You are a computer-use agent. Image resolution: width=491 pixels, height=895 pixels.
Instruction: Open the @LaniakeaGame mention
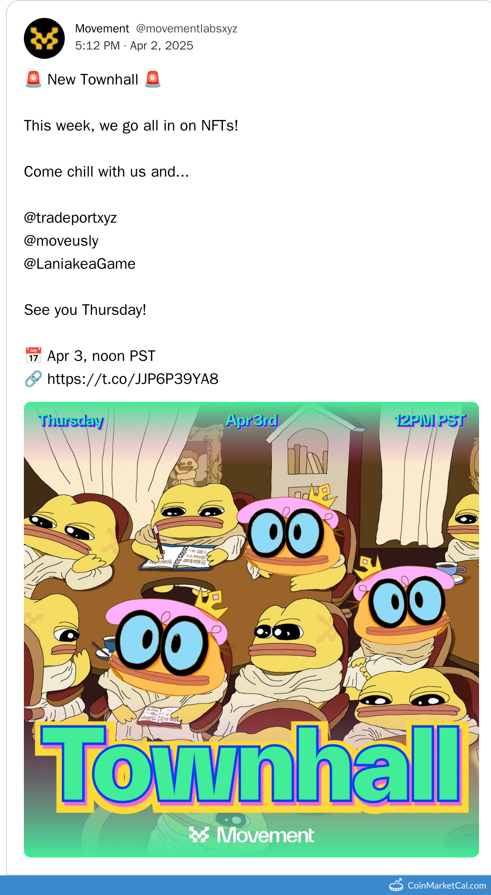click(80, 264)
